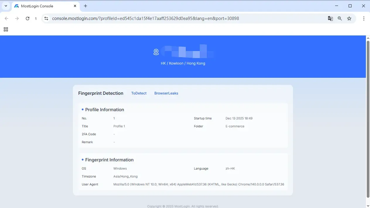Open a new browser tab

[x=85, y=6]
